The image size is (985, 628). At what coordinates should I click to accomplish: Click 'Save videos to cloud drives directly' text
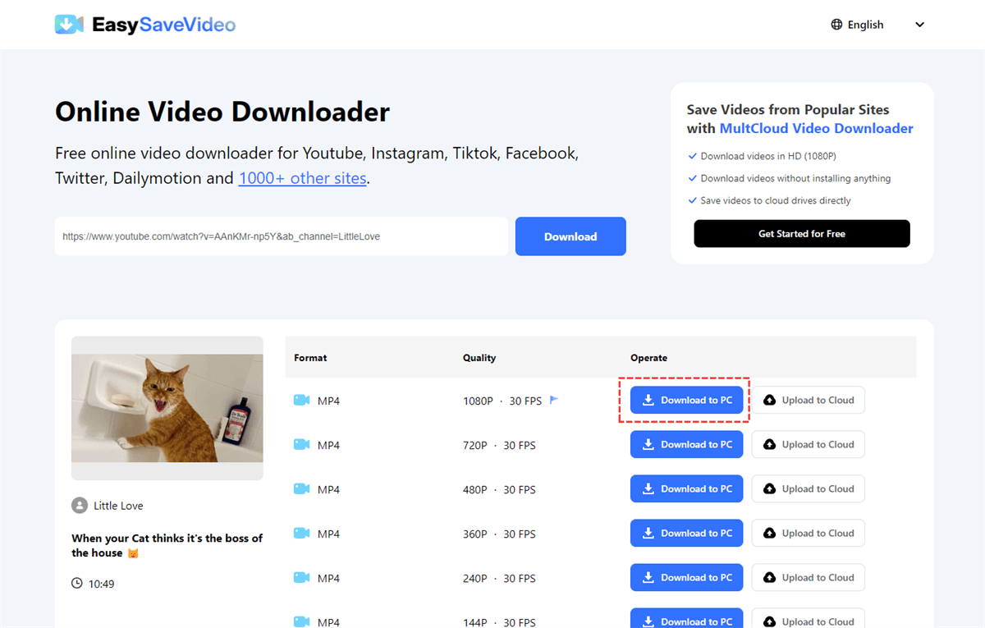tap(776, 200)
